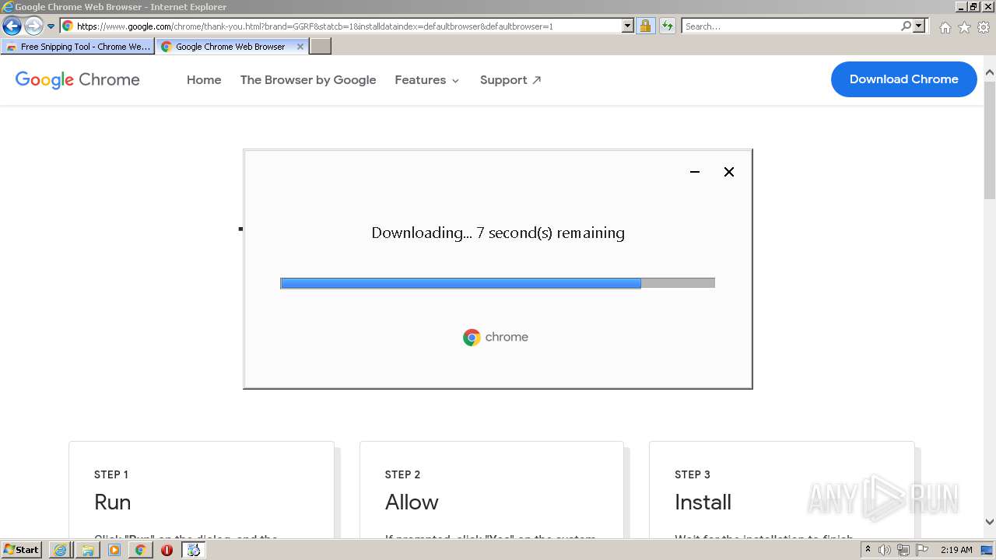Select the Chrome installer taskbar item

point(194,550)
